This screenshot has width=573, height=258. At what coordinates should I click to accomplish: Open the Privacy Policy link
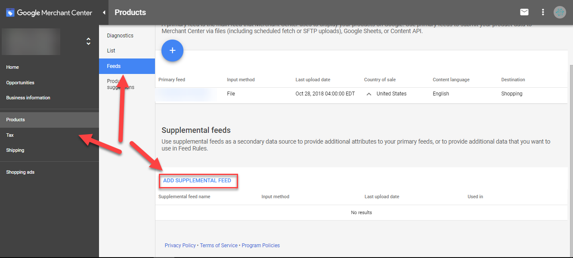pyautogui.click(x=180, y=246)
